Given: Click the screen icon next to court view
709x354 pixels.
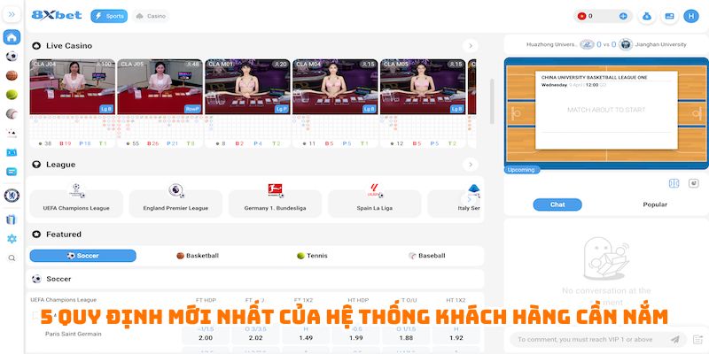Looking at the screenshot, I should [x=693, y=183].
